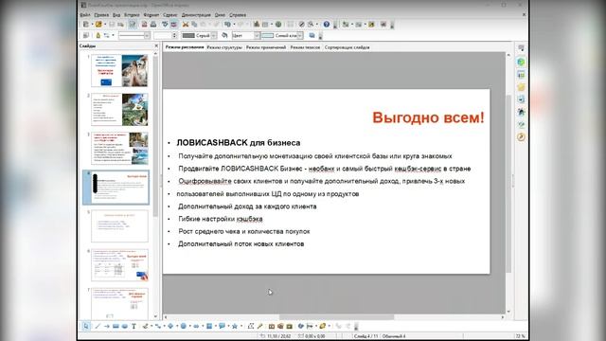Viewport: 606px width, 341px height.
Task: Click the Table icon in toolbar
Action: 265,25
